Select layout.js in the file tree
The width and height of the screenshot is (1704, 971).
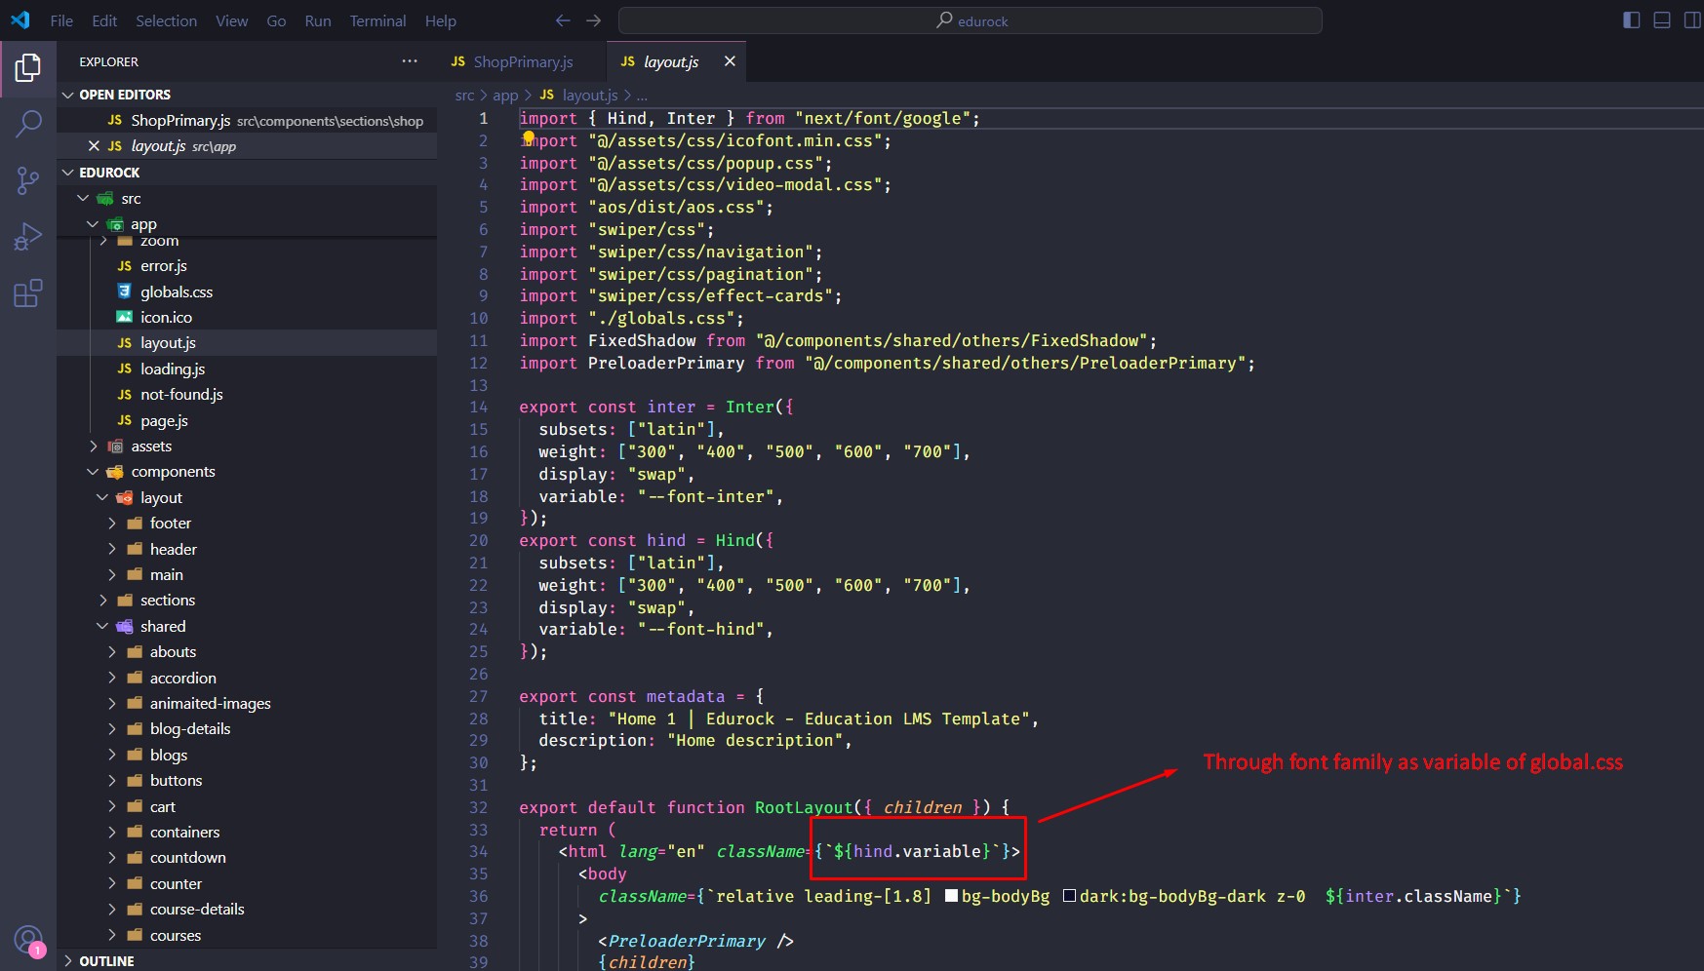point(247,343)
